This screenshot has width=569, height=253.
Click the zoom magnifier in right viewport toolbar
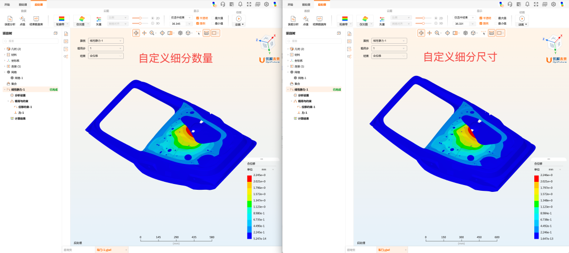point(437,33)
